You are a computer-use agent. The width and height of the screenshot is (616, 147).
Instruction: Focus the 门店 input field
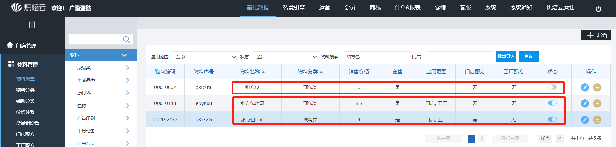pos(459,57)
